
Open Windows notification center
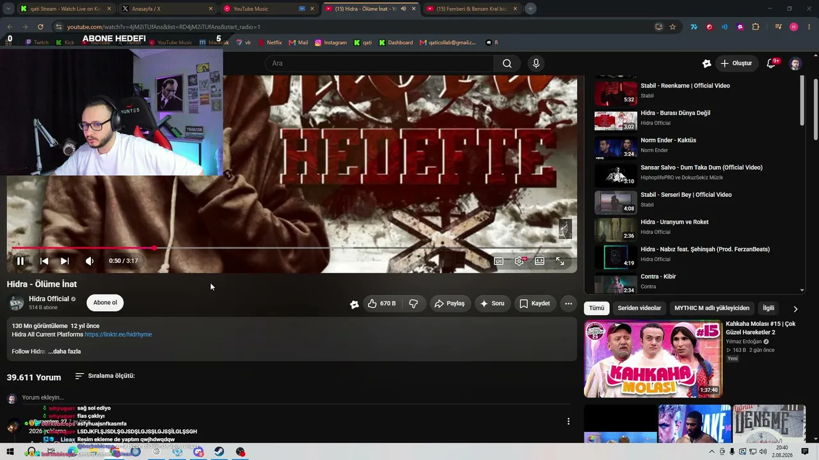click(x=805, y=452)
